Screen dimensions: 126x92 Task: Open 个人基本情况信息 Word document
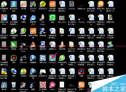[x=72, y=58]
